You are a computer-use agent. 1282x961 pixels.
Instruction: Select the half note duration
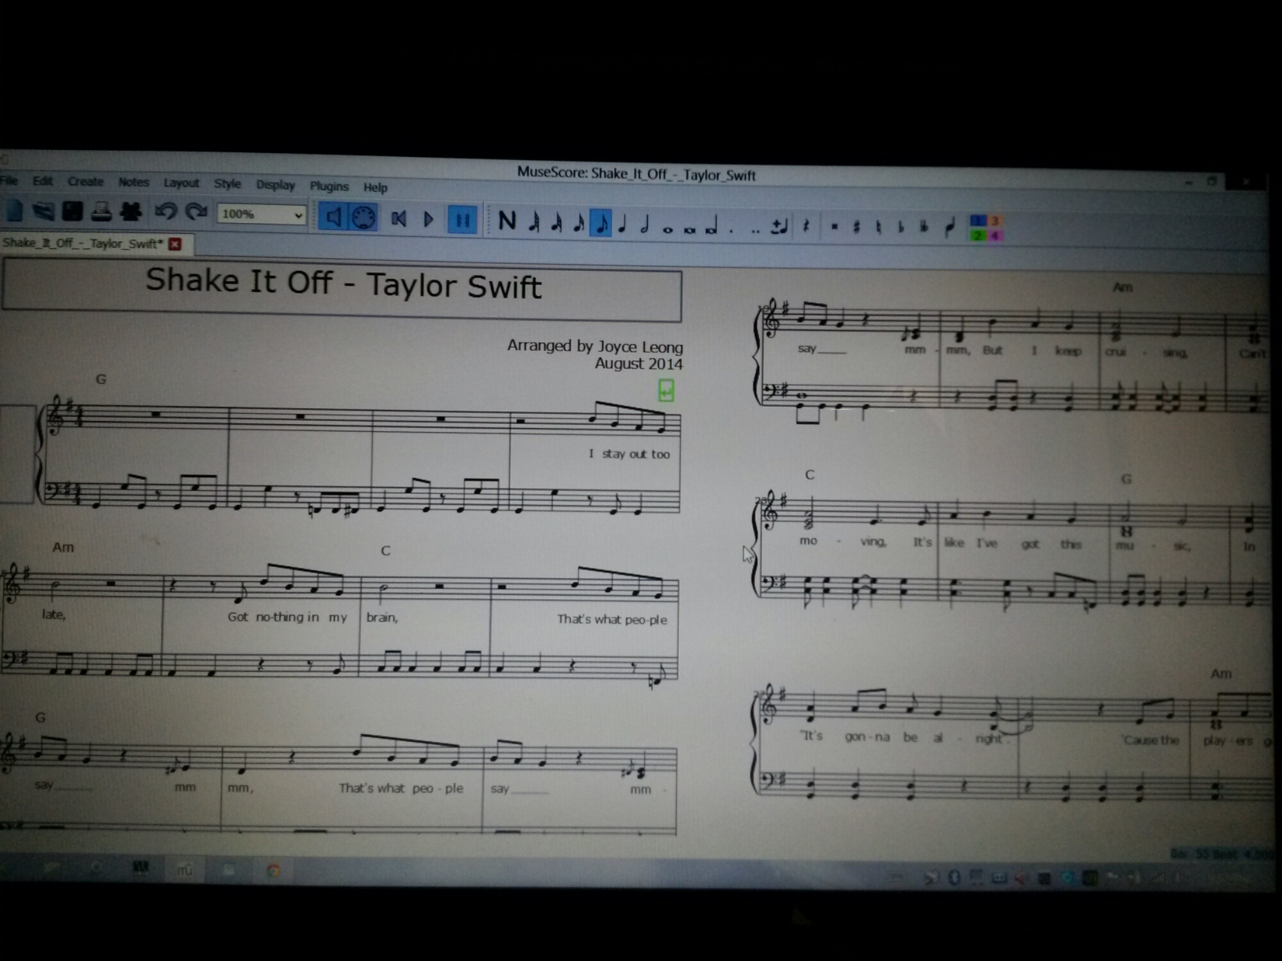tap(645, 225)
